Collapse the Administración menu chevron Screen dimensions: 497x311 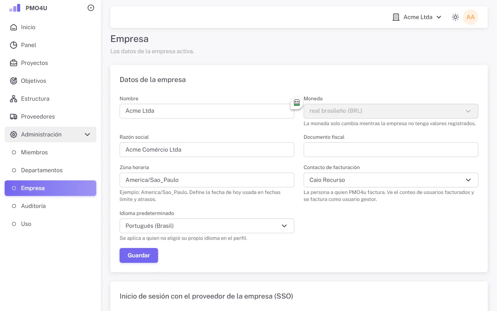(87, 135)
